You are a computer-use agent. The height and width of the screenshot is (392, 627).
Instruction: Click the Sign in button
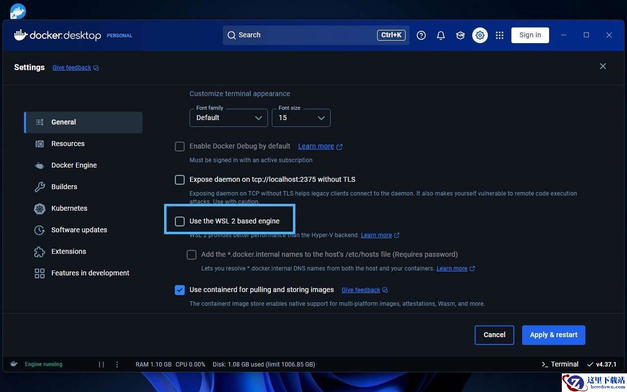[x=530, y=35]
